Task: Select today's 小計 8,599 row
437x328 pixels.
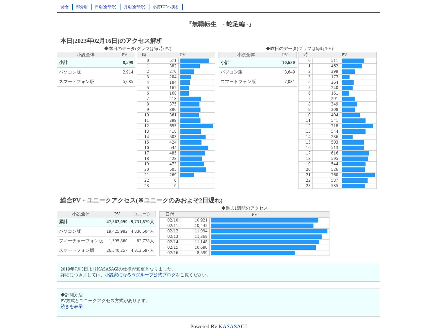Action: pos(96,63)
